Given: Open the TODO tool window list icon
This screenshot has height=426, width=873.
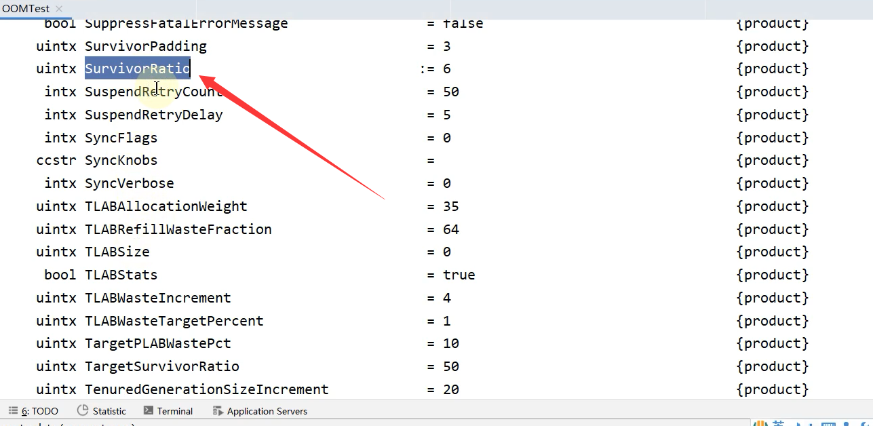Looking at the screenshot, I should coord(13,411).
